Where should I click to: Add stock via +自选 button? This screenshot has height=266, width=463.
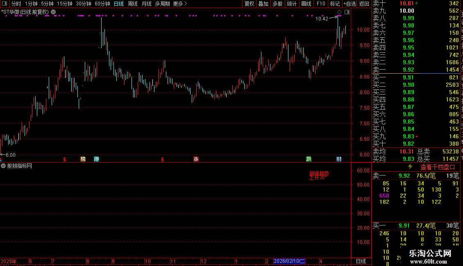(x=350, y=4)
